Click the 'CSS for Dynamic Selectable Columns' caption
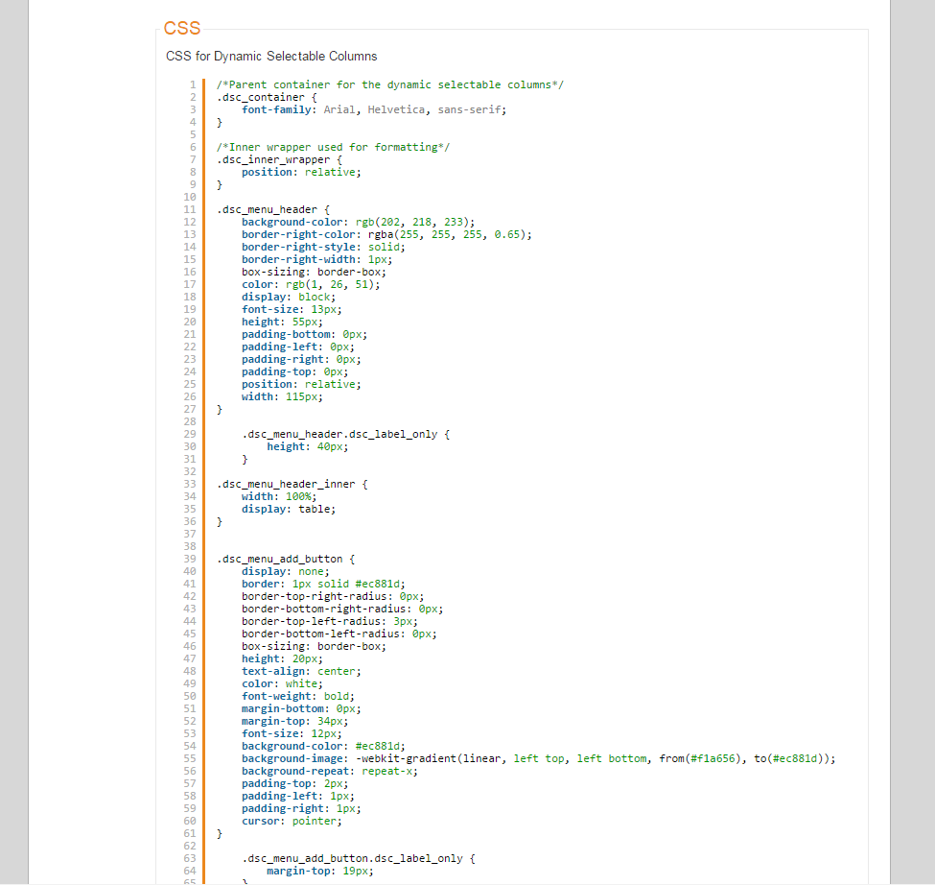 click(271, 56)
